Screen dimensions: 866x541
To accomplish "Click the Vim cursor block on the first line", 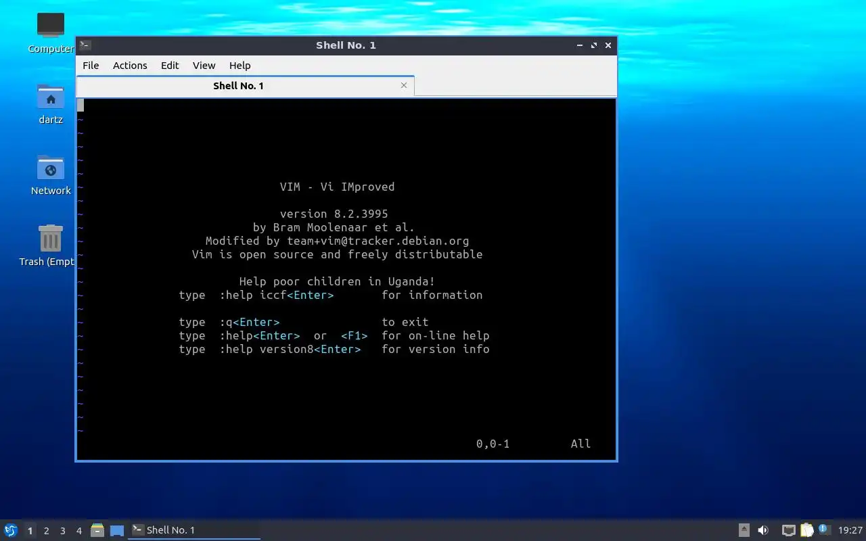I will coord(81,105).
